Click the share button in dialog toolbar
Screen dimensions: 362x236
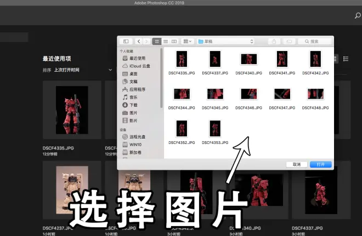click(274, 42)
